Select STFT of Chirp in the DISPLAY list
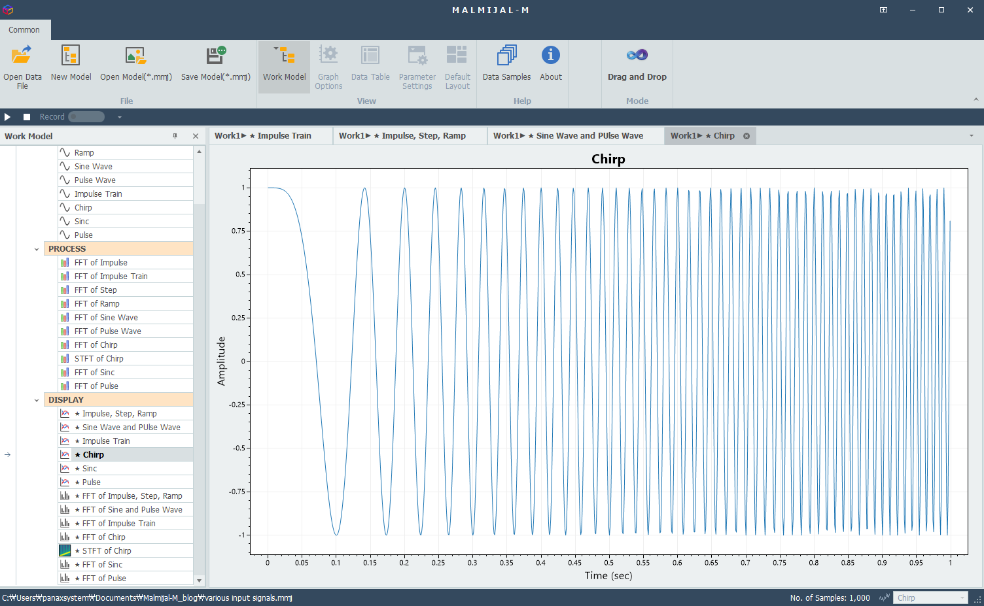This screenshot has height=606, width=984. click(126, 551)
